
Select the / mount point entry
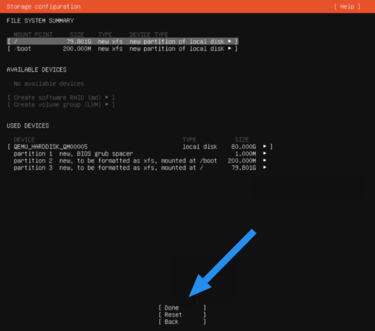tap(15, 42)
